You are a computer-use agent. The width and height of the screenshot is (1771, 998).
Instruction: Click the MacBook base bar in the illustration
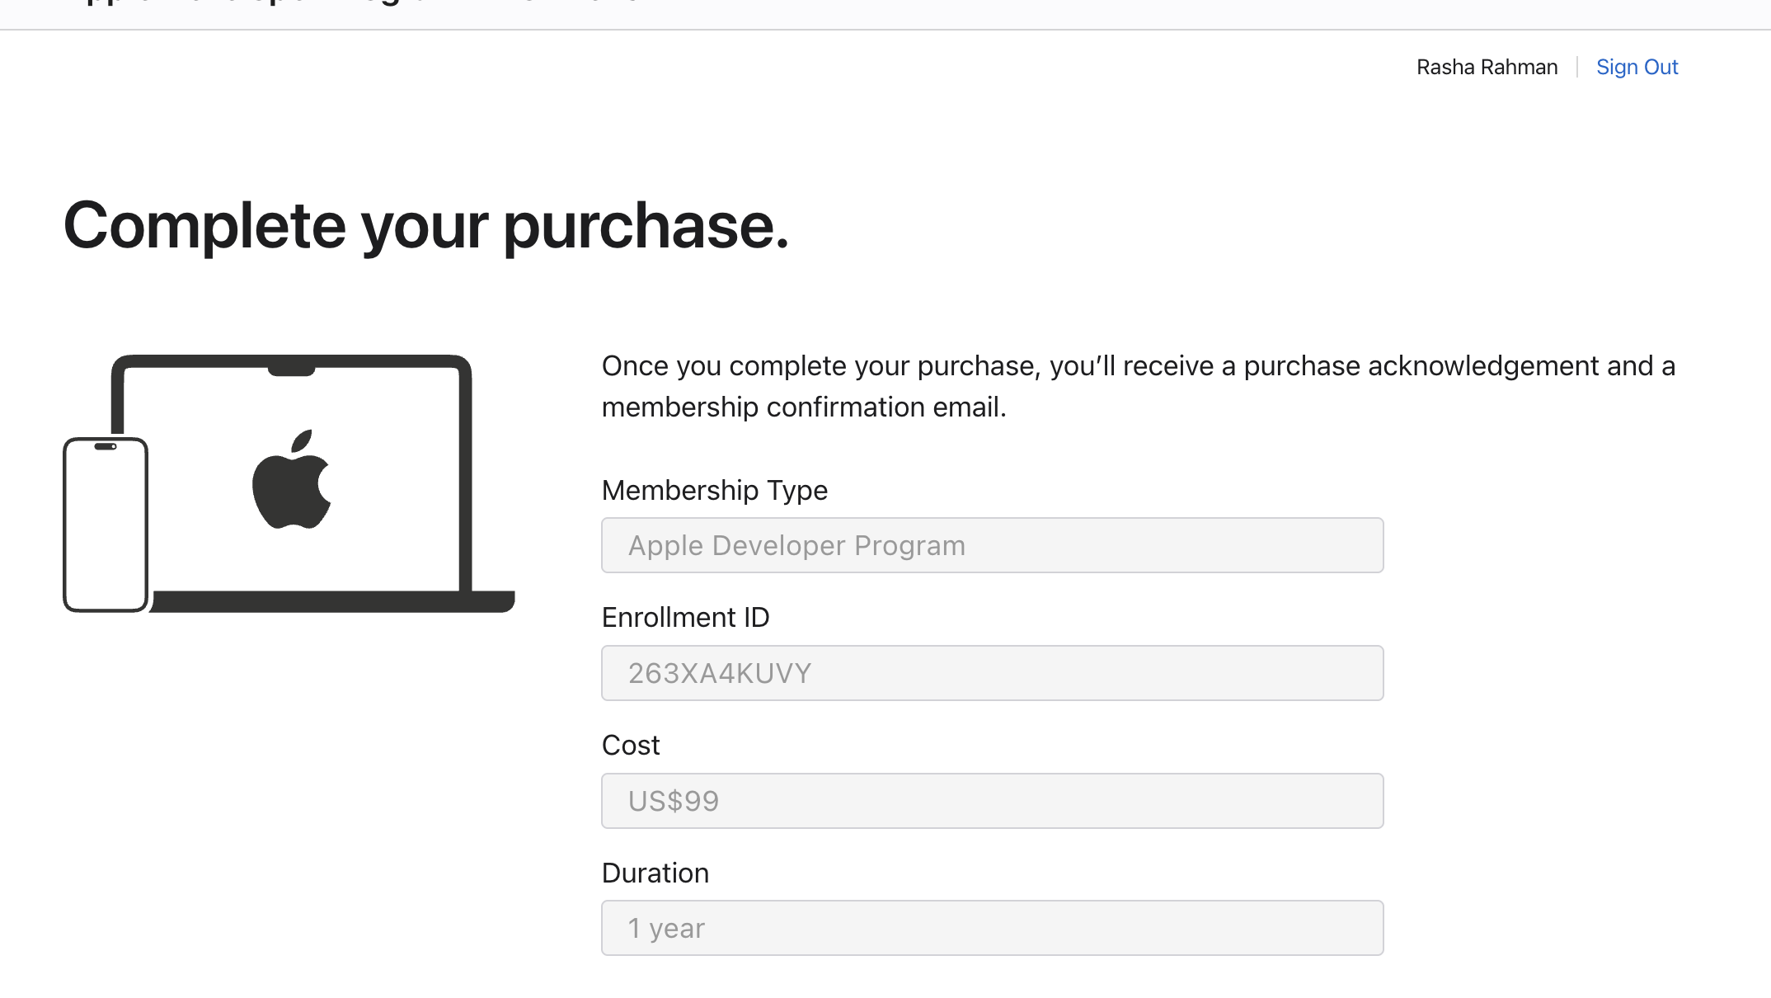point(330,601)
